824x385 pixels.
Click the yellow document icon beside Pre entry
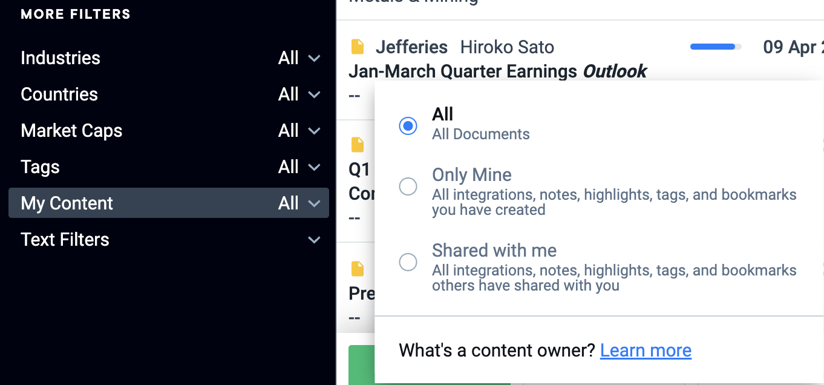(358, 269)
